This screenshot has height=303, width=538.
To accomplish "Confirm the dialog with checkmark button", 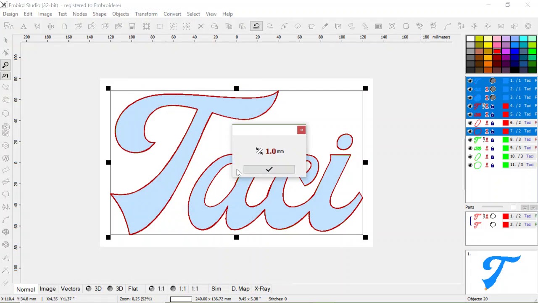I will coord(269,169).
